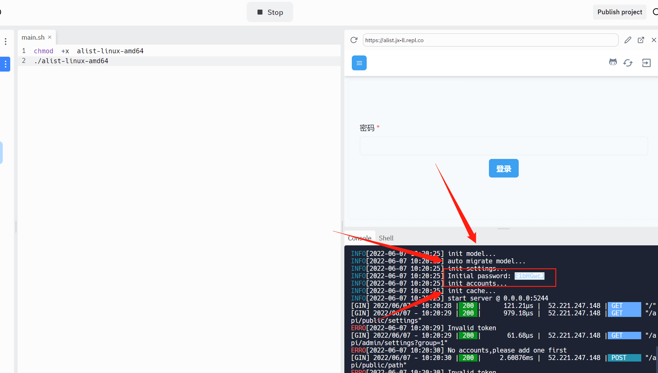
Task: Click the search icon at top right
Action: [655, 12]
